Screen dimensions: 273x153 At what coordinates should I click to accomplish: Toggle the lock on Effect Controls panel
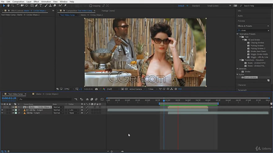[x=9, y=11]
